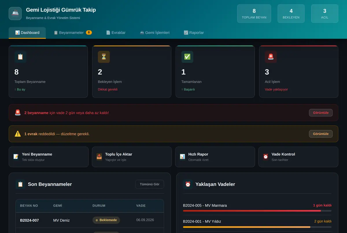Click the warning triangle icon in rejected document alert
Viewport: 347px width, 233px height.
click(x=18, y=134)
